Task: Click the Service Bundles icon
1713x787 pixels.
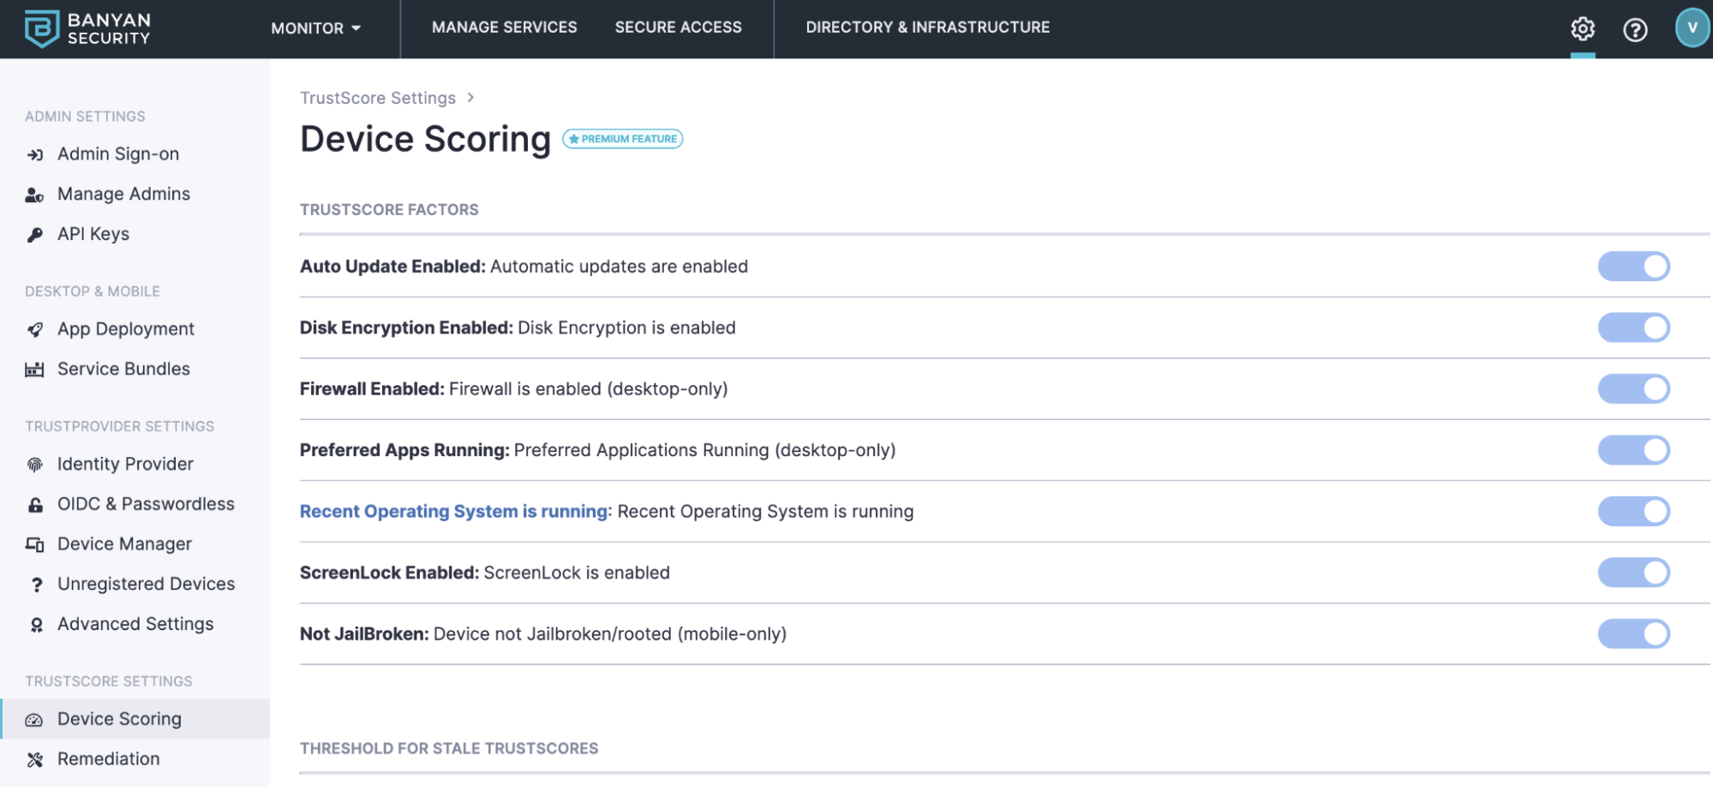Action: [35, 369]
